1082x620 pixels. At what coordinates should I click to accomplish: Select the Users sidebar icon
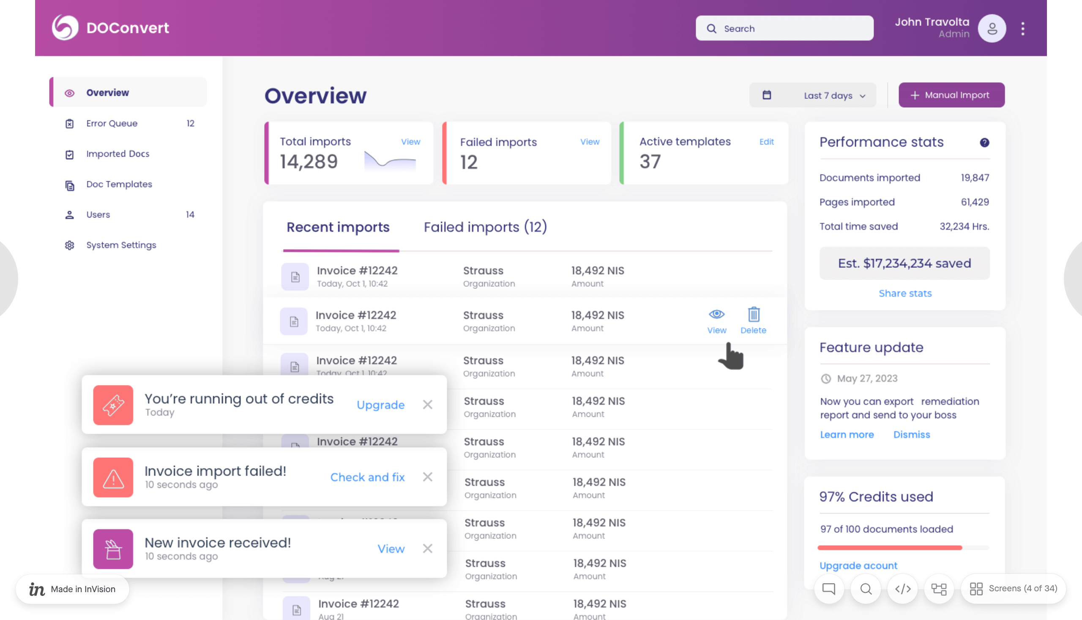pyautogui.click(x=69, y=215)
